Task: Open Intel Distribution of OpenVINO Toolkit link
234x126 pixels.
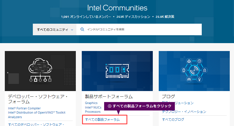Action: tap(37, 113)
